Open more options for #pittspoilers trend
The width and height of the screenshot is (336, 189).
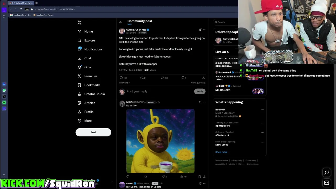[x=262, y=123]
